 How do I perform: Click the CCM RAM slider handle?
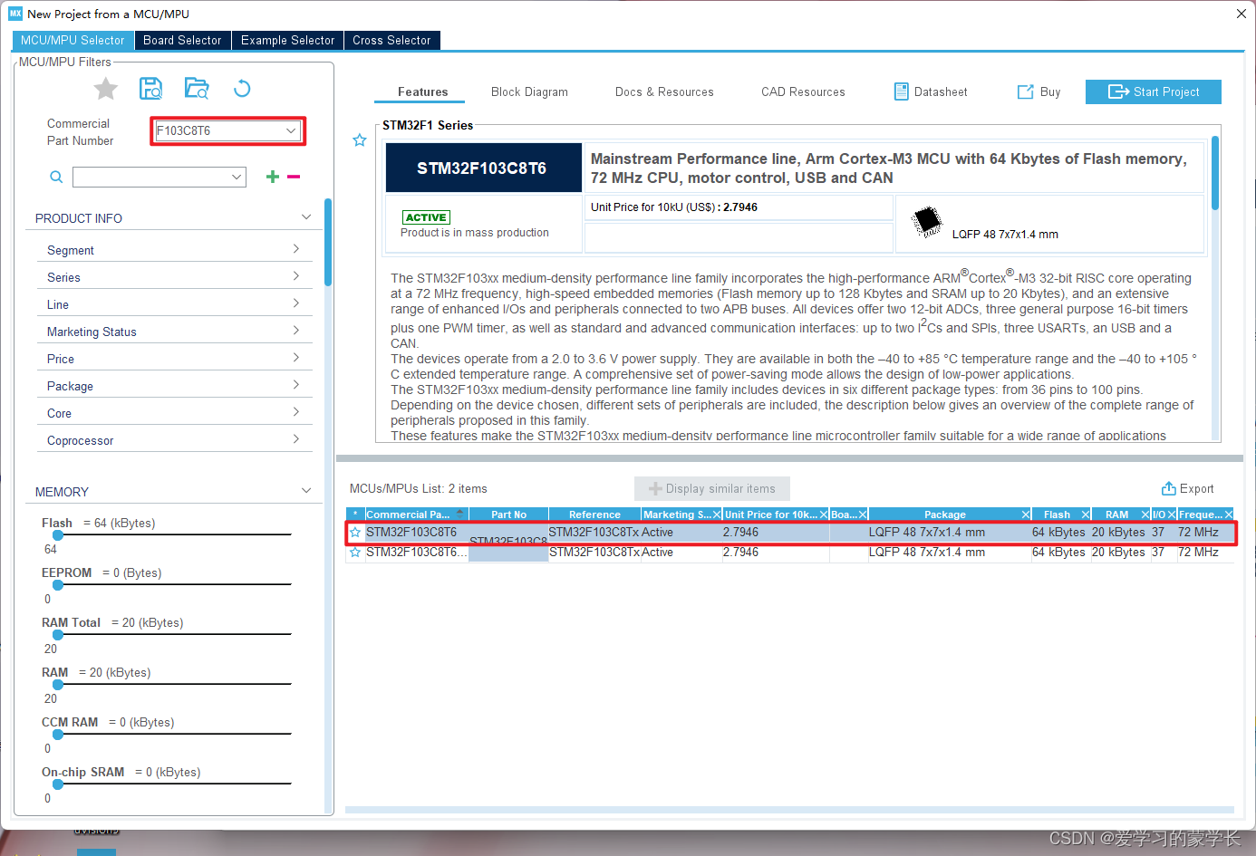58,735
